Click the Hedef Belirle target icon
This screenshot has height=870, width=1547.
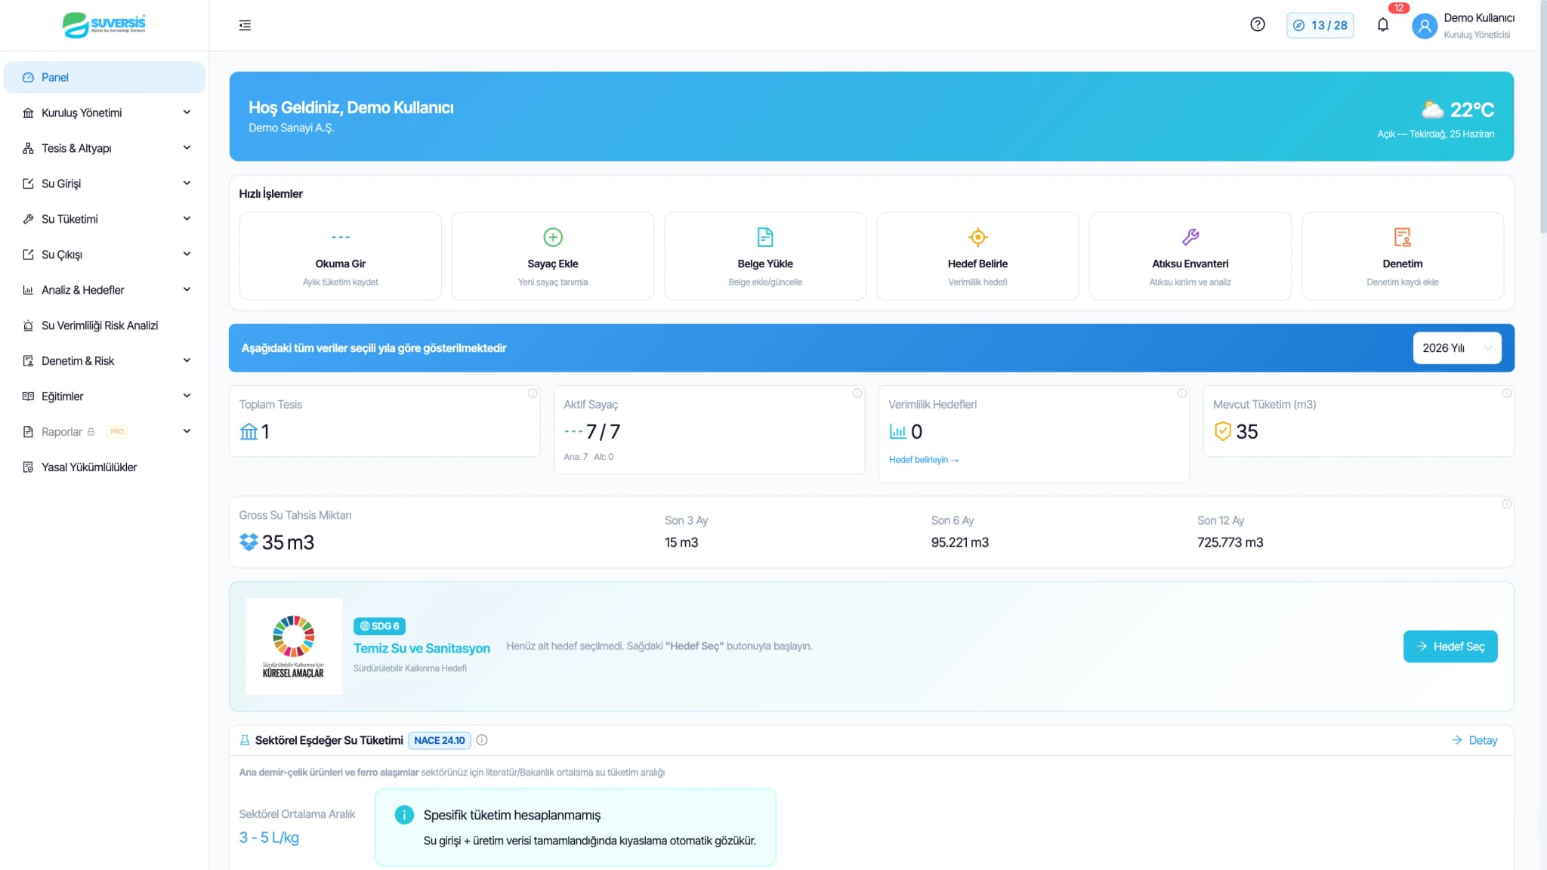pyautogui.click(x=977, y=237)
